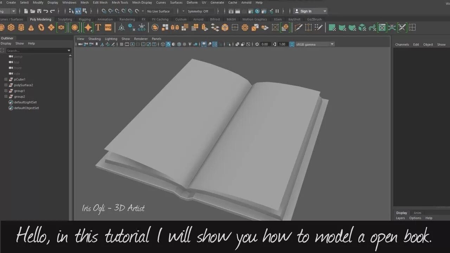Screen dimensions: 450x253
Task: Select the Multi-Cut tool in the shelf
Action: click(x=298, y=27)
